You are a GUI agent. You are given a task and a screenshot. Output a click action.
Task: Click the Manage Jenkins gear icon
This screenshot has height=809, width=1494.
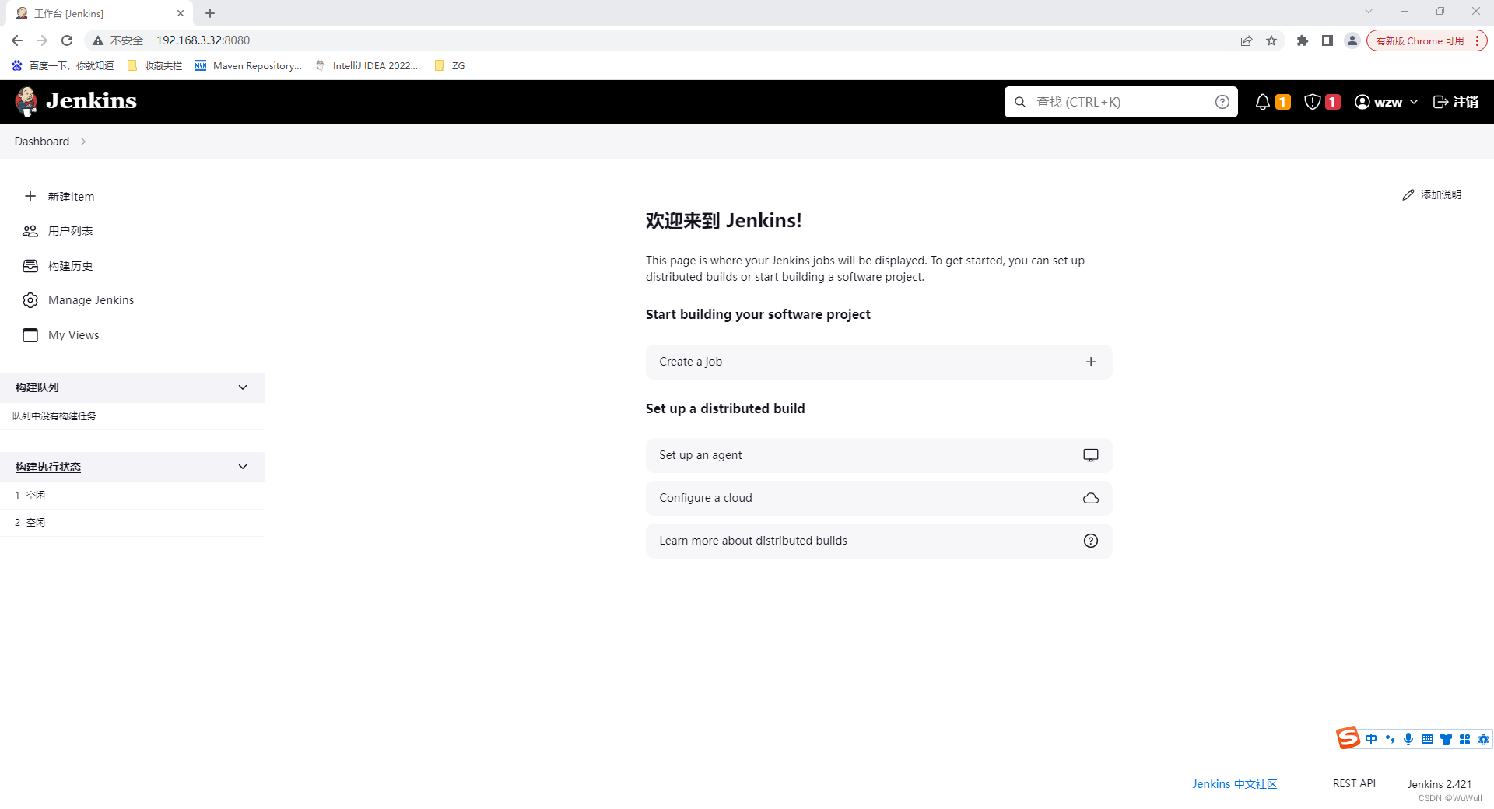click(30, 300)
